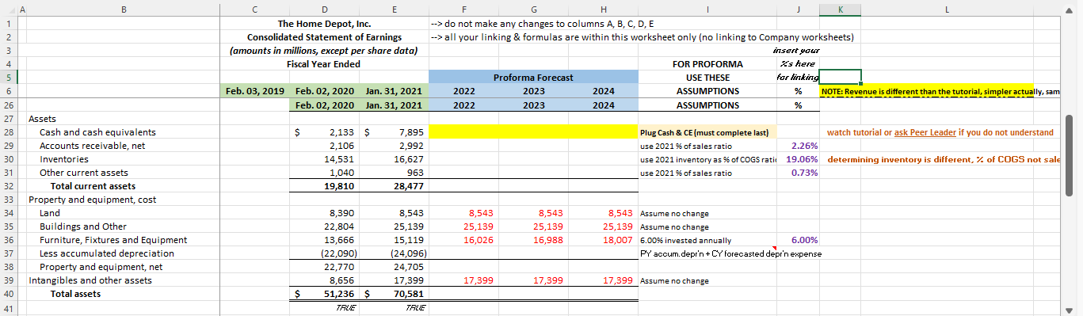Click the 'do not make any changes' note
Image resolution: width=1083 pixels, height=316 pixels.
tap(542, 23)
